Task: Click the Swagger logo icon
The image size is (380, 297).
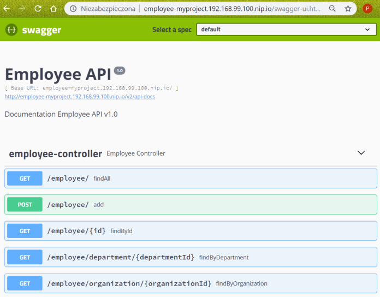Action: coord(11,30)
